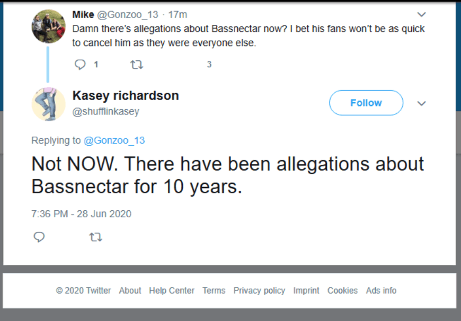Go to the Help Center
Screen dimensions: 461x321
pyautogui.click(x=172, y=290)
